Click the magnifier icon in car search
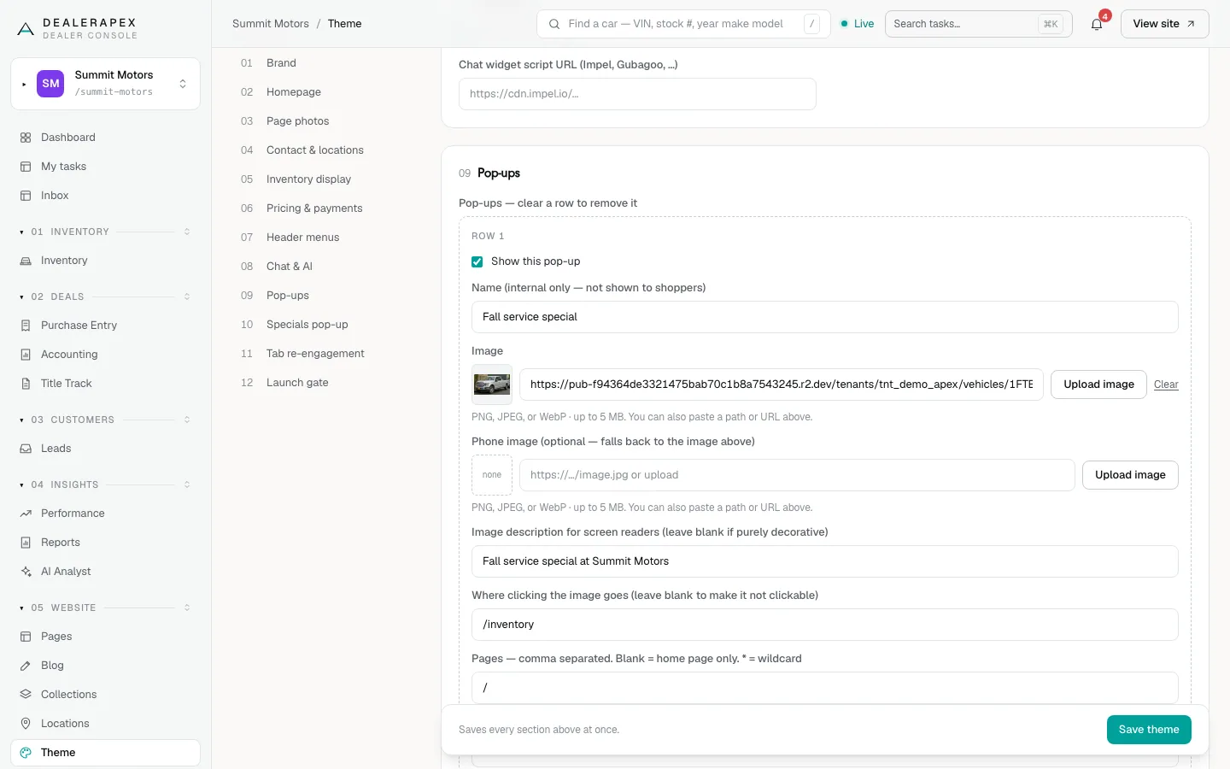Screen dimensions: 1230x769 pyautogui.click(x=554, y=24)
